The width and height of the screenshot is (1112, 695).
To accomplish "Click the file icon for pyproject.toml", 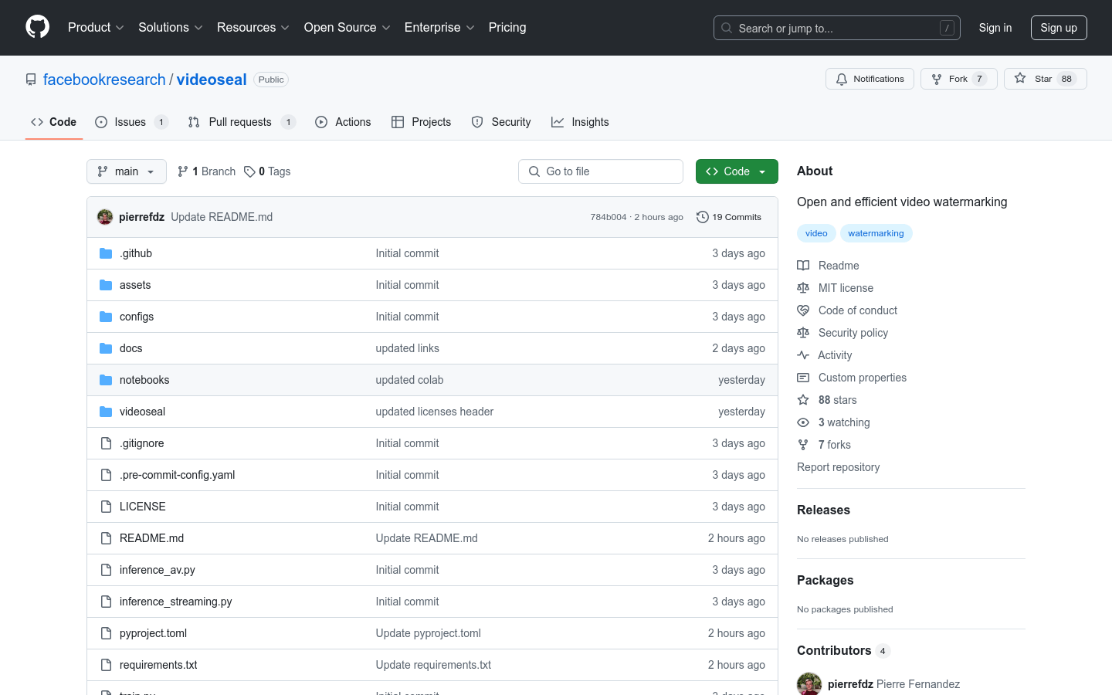I will tap(106, 633).
